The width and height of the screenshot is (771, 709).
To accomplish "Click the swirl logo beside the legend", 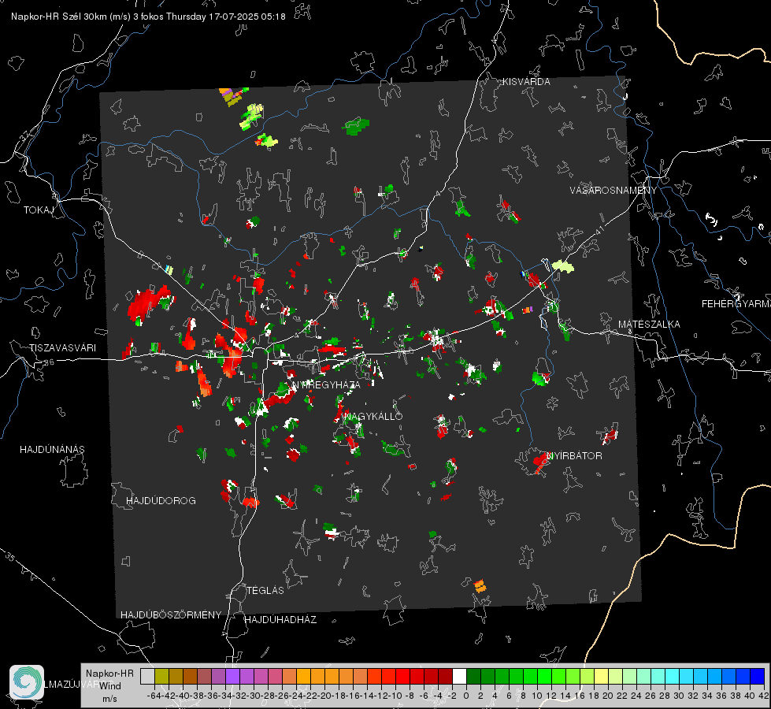I will [x=27, y=682].
